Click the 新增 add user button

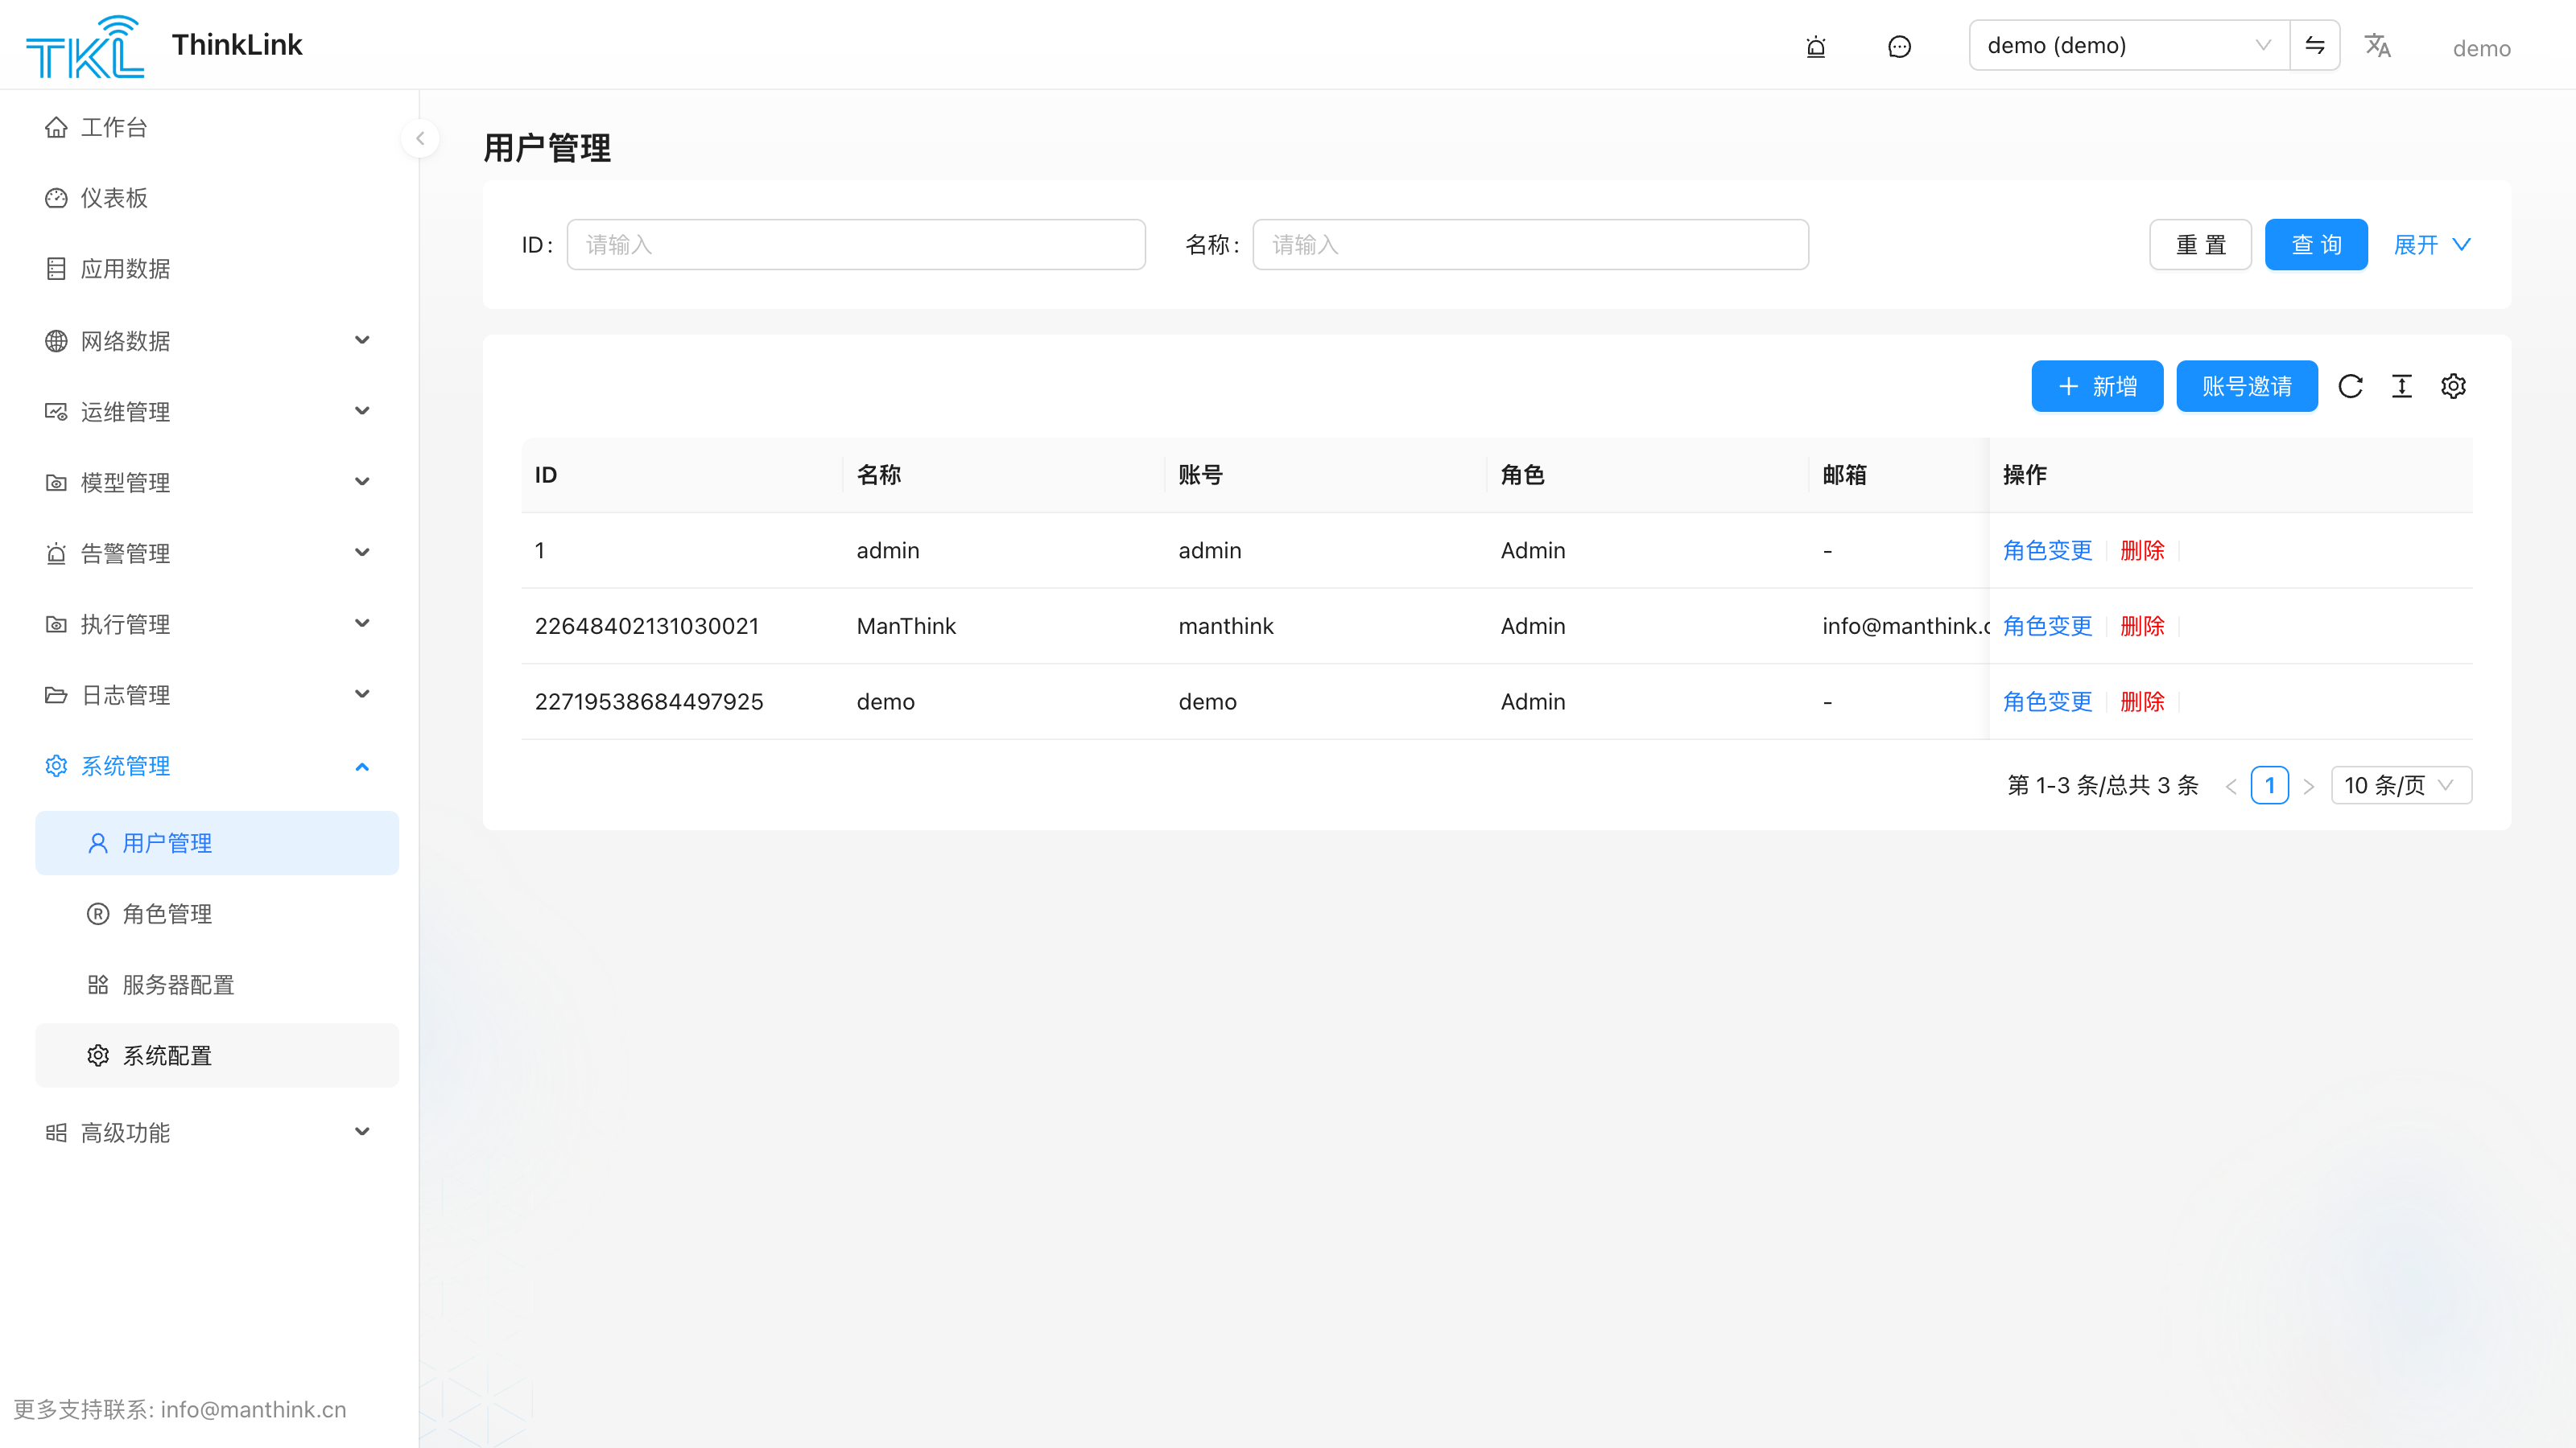click(x=2097, y=386)
